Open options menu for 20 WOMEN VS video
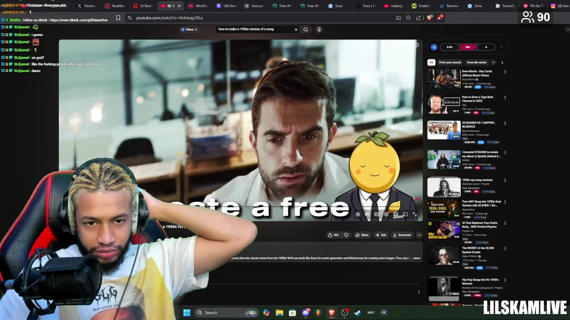The image size is (570, 320). coord(505,123)
